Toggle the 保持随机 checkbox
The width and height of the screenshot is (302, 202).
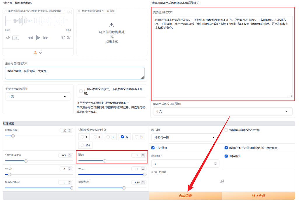[226, 156]
